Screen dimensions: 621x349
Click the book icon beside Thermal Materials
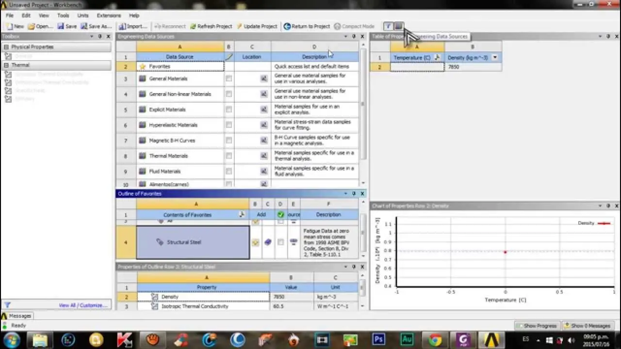pyautogui.click(x=143, y=156)
